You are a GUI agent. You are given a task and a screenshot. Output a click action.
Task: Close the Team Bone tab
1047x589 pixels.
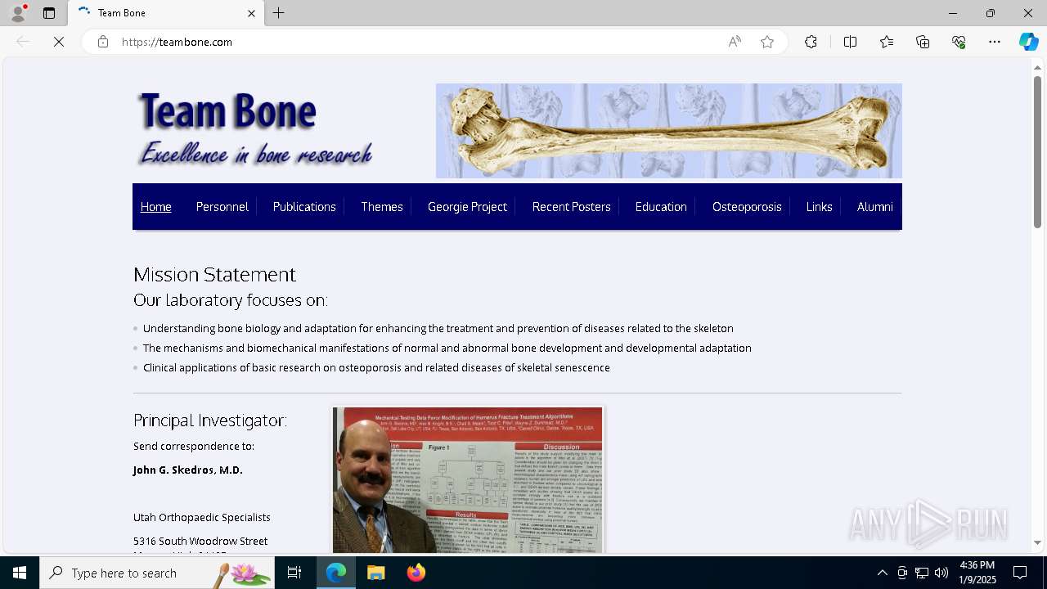click(251, 13)
